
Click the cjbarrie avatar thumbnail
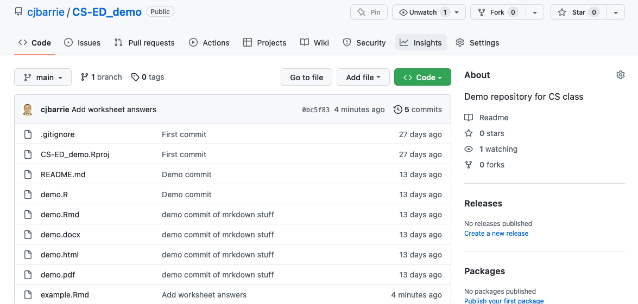pos(28,109)
